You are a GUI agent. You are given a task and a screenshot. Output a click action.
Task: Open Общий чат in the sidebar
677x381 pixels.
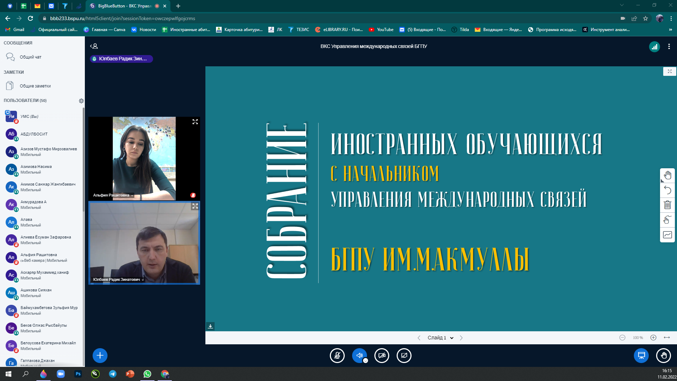coord(30,57)
